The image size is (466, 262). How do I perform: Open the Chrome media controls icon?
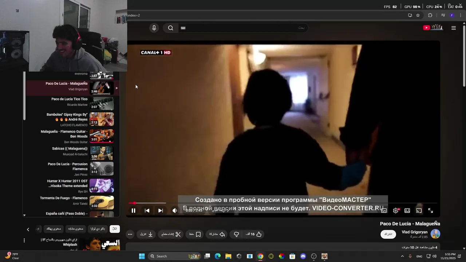(x=443, y=15)
